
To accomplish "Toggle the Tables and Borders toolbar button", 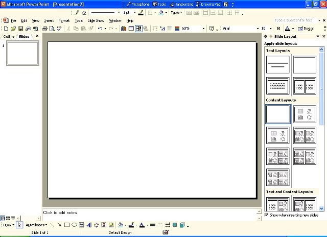I will [x=138, y=29].
